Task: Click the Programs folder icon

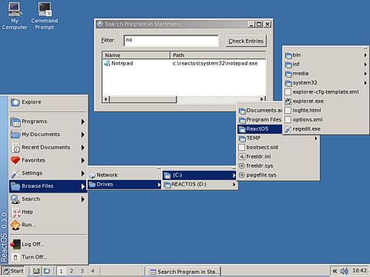Action: [x=15, y=122]
